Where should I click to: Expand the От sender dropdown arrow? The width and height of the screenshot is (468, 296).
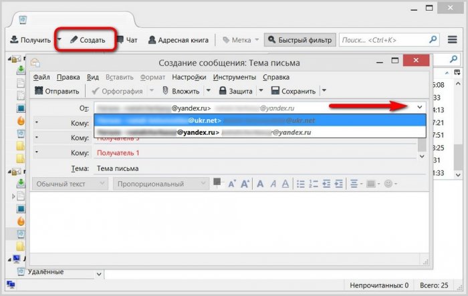click(x=419, y=107)
